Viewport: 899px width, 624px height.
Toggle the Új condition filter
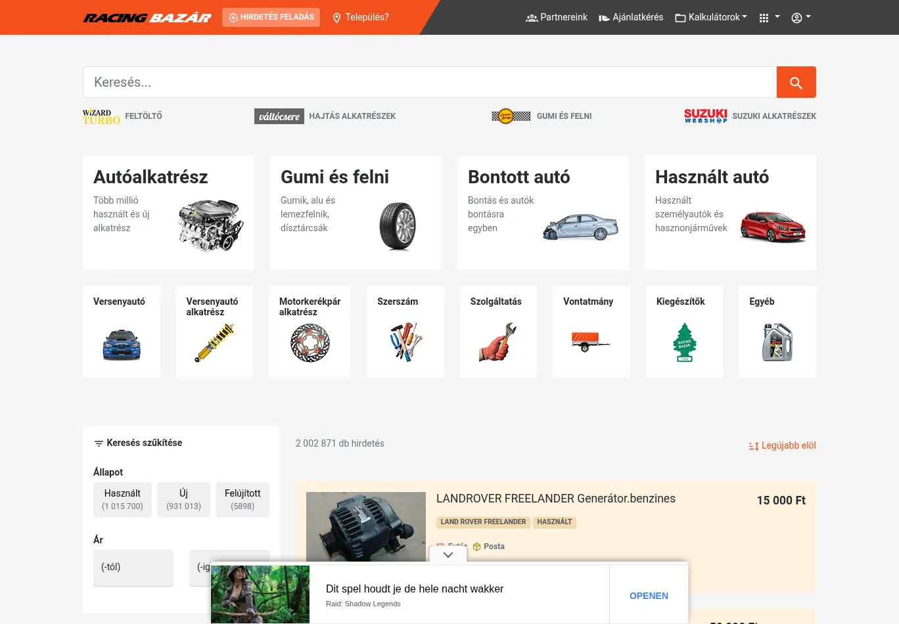coord(183,499)
